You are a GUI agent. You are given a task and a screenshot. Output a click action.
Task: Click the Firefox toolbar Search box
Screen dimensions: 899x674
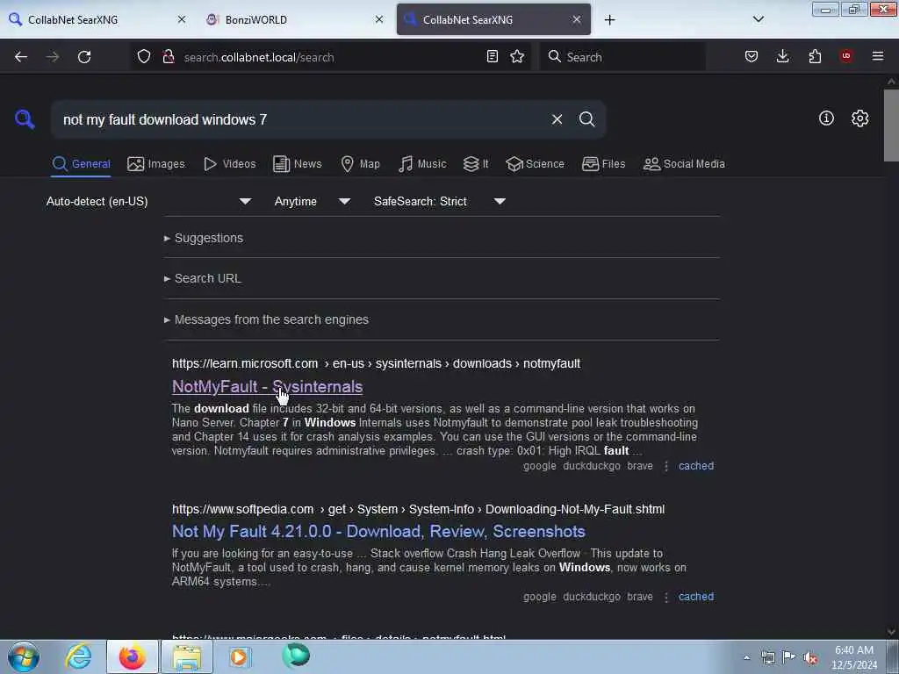pos(622,57)
